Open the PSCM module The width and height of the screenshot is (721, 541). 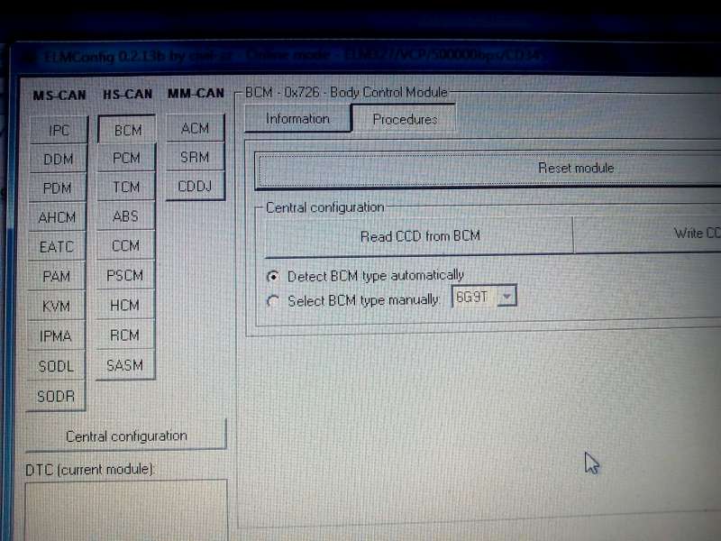pyautogui.click(x=125, y=276)
